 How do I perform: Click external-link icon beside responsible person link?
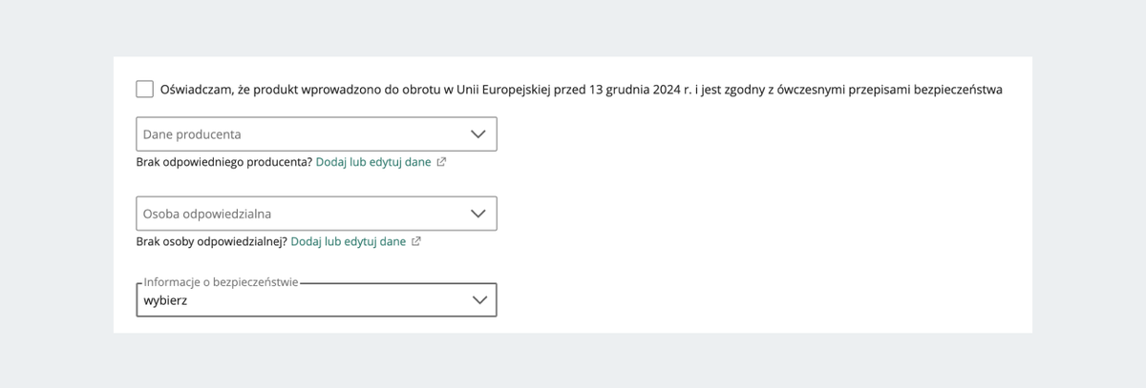tap(416, 241)
